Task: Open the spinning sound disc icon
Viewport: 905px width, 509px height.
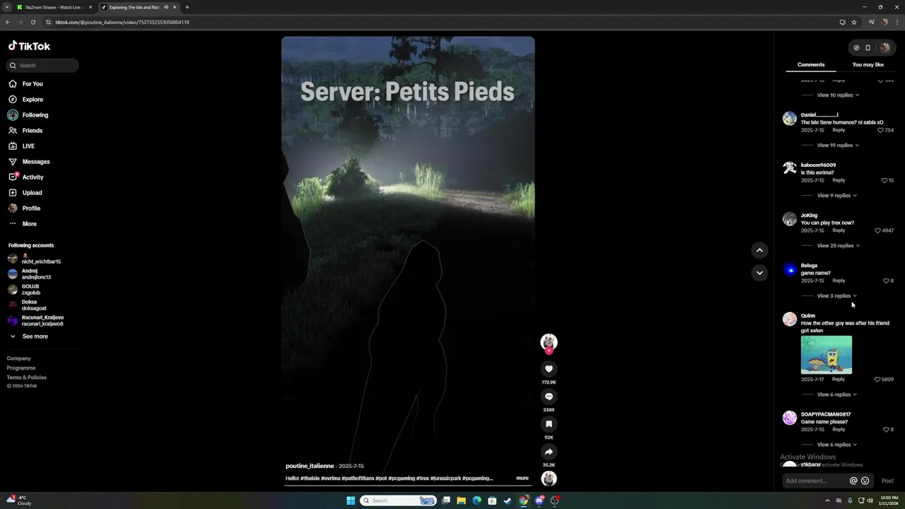Action: click(549, 479)
